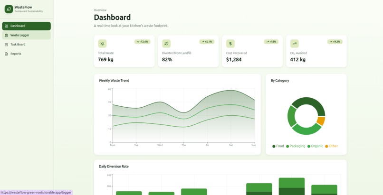The width and height of the screenshot is (383, 195).
Task: Click the Food legend color dot
Action: [274, 146]
